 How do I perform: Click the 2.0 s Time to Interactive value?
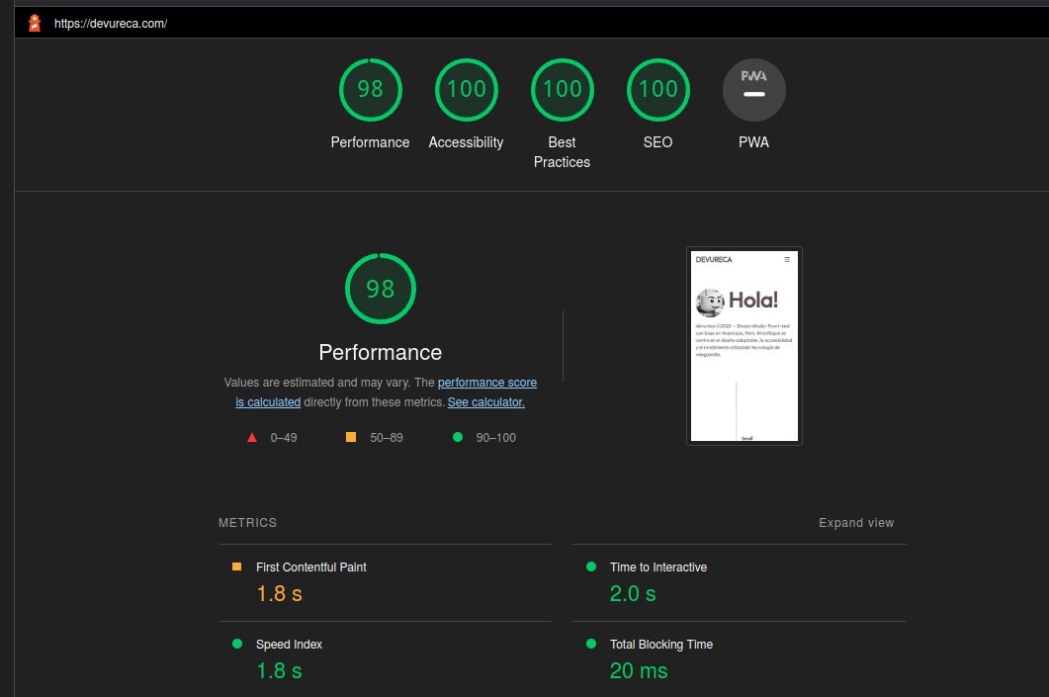pos(633,593)
